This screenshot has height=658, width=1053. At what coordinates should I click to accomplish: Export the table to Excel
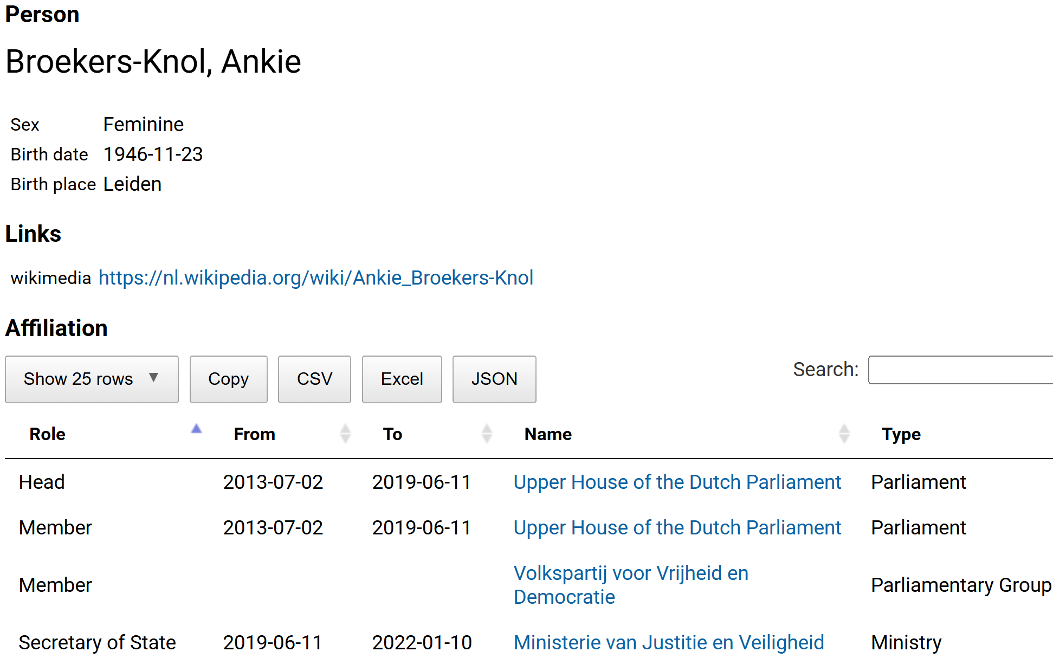point(402,379)
